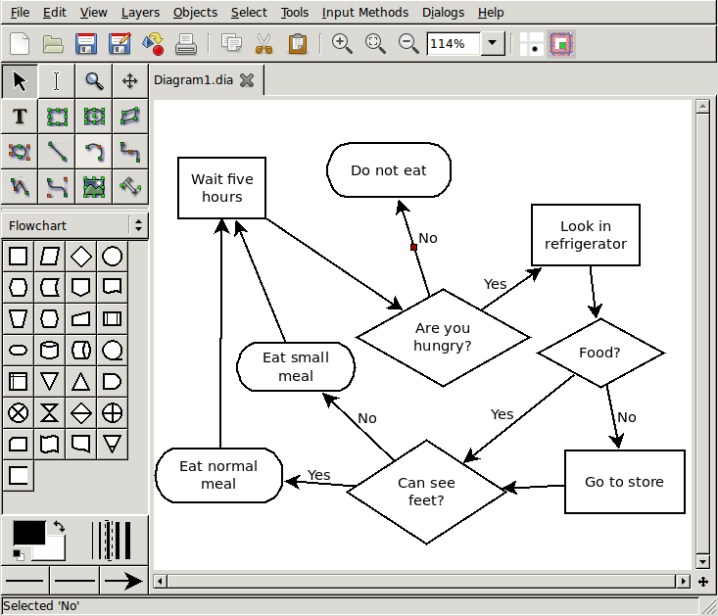718x616 pixels.
Task: Pick the Ellipse shape tool
Action: pyautogui.click(x=93, y=117)
